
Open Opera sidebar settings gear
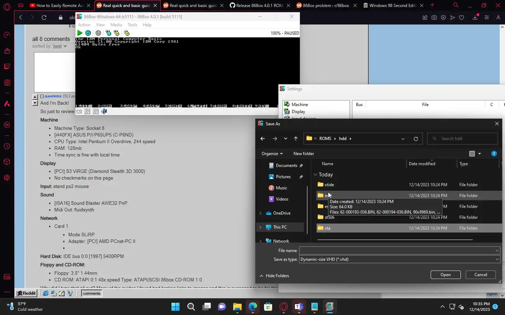coord(7,177)
